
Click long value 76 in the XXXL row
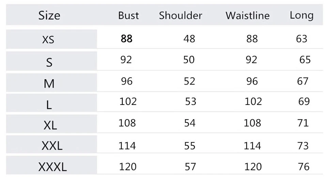[303, 166]
